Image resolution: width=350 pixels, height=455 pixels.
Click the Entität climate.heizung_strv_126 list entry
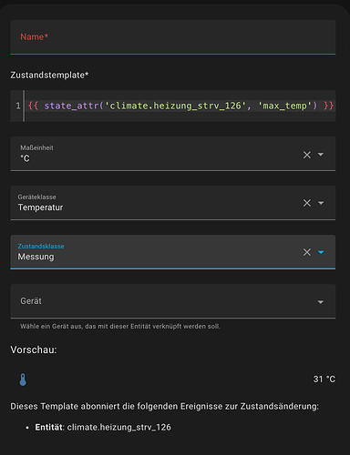[x=103, y=427]
